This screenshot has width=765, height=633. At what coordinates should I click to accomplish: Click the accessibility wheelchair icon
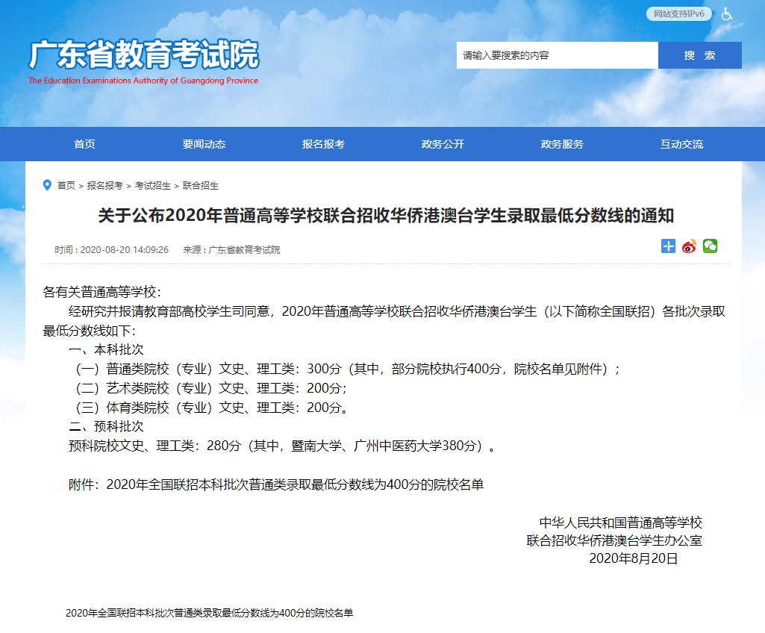point(727,14)
